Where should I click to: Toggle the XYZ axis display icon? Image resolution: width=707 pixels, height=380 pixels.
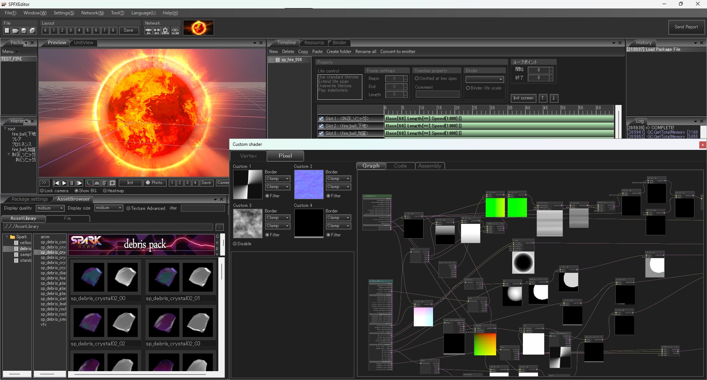click(89, 183)
